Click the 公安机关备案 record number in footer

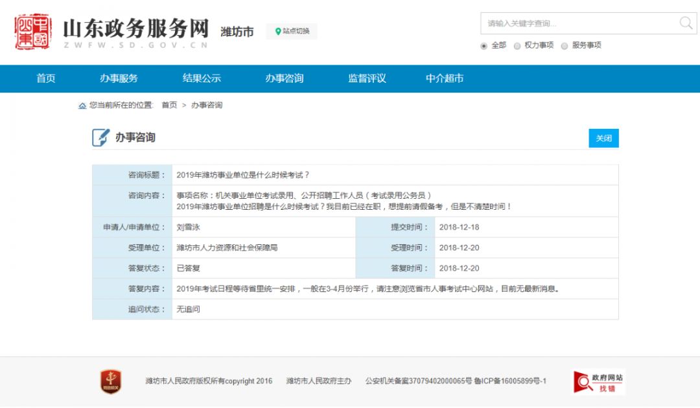419,381
